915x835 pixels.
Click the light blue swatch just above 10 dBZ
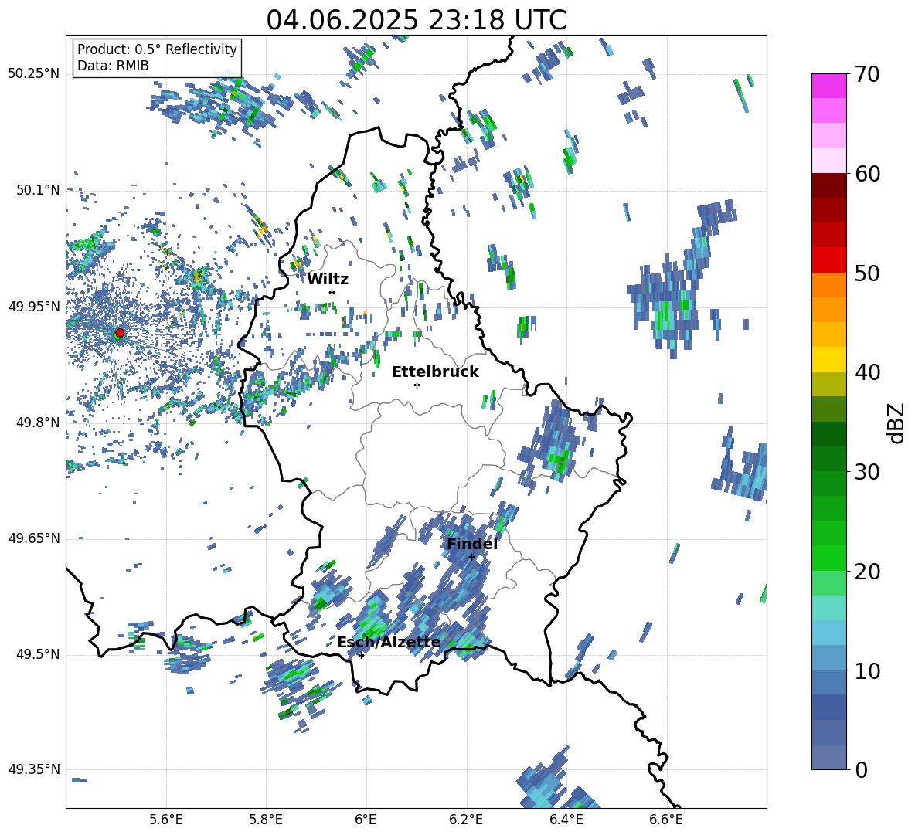click(x=828, y=658)
